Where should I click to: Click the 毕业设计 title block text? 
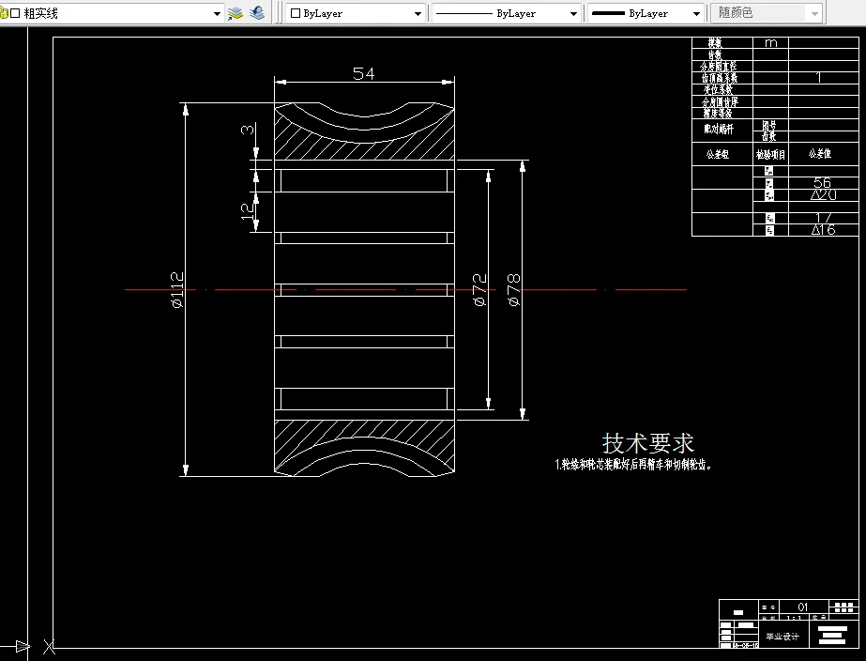point(782,637)
